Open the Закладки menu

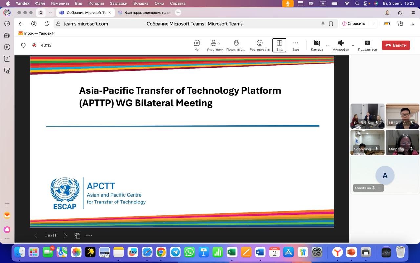(x=118, y=3)
